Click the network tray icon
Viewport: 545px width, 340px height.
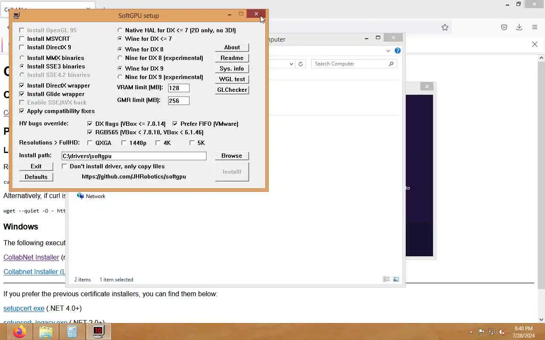click(492, 332)
